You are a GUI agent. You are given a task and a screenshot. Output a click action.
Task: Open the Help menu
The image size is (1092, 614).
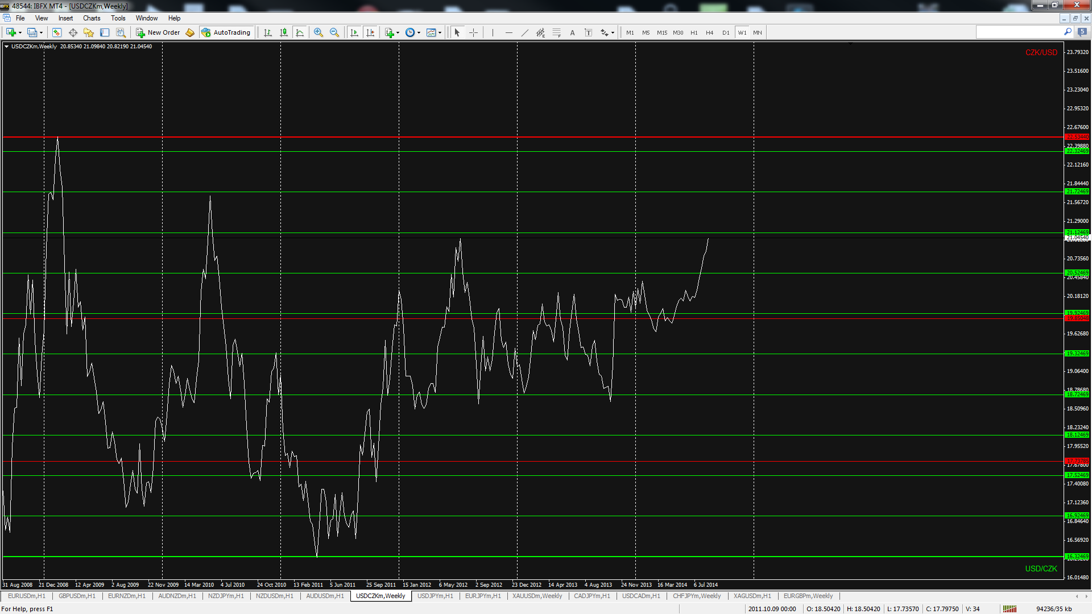[174, 18]
